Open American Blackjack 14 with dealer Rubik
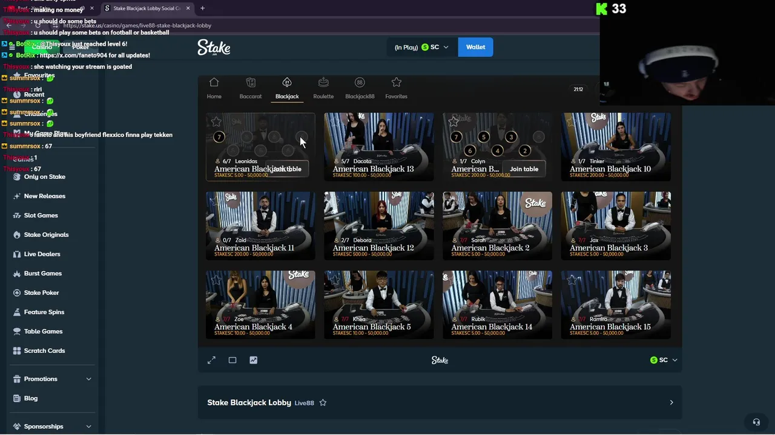775x435 pixels. click(x=497, y=305)
